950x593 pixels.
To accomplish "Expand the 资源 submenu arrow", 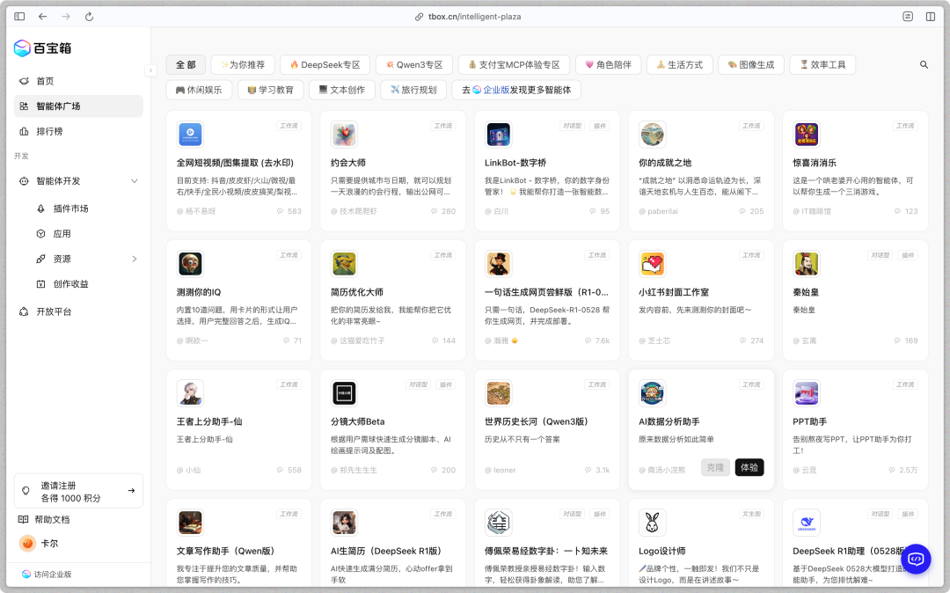I will click(135, 260).
